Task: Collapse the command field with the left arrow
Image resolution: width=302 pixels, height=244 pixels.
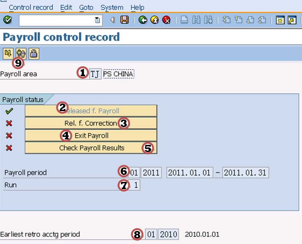Action: [113, 20]
